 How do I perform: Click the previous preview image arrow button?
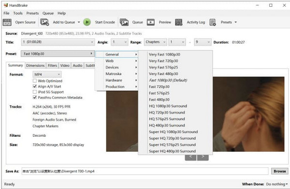[x=190, y=157]
